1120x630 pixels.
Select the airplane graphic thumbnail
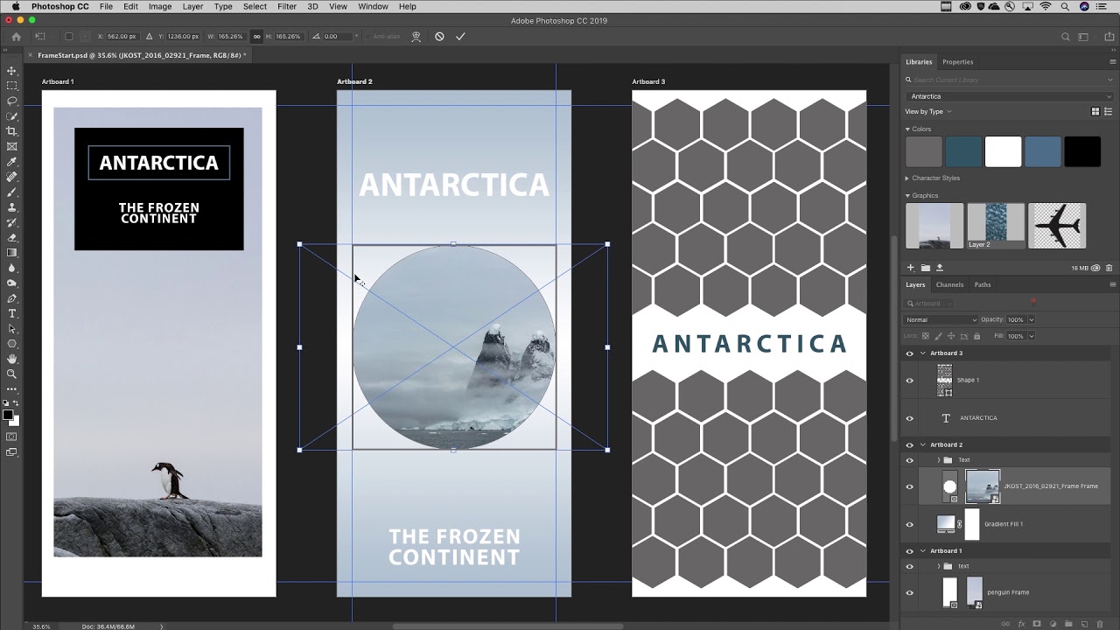(1057, 226)
